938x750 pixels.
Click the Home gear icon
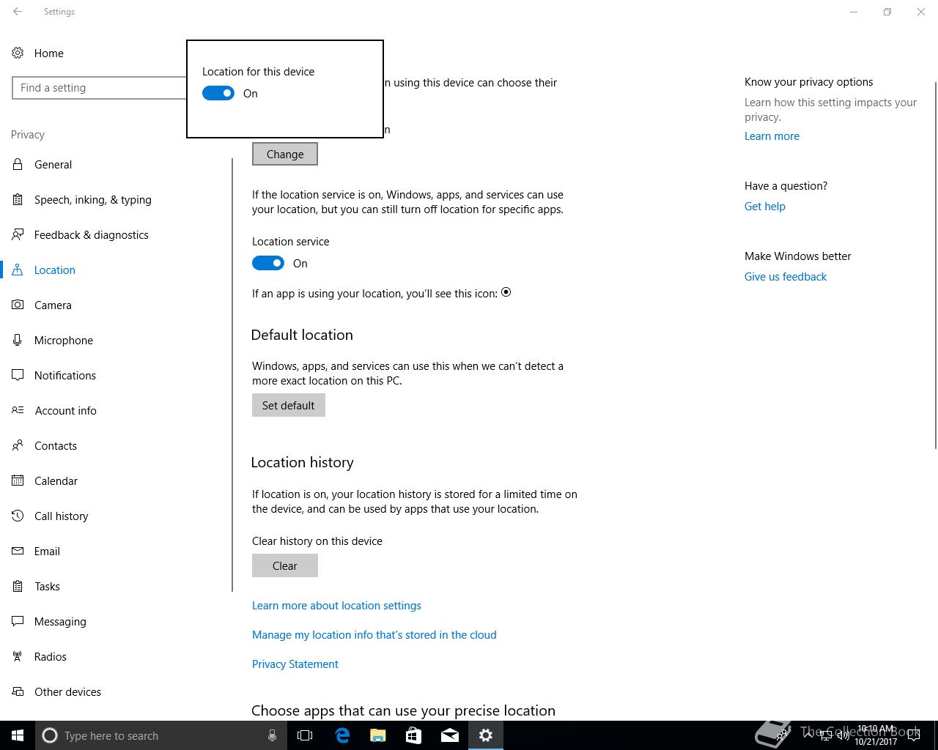(x=18, y=53)
